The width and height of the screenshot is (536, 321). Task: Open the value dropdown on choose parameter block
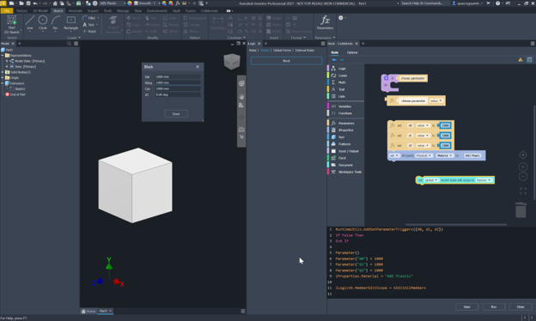coord(435,100)
